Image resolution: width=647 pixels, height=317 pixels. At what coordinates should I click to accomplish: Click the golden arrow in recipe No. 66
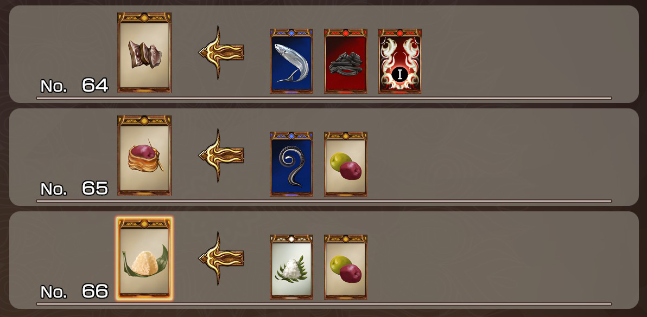tap(221, 258)
